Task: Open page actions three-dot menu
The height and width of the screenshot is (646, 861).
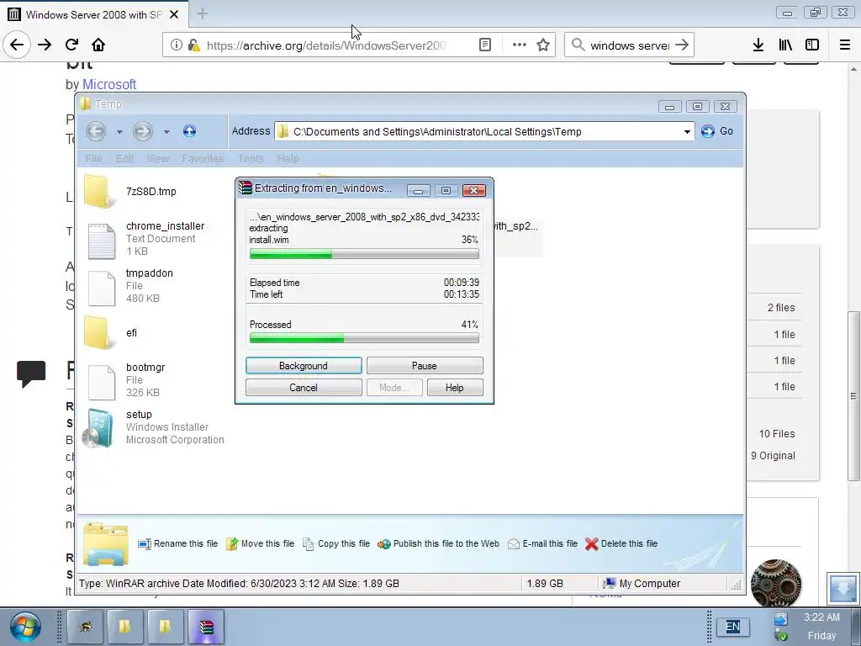Action: coord(519,45)
